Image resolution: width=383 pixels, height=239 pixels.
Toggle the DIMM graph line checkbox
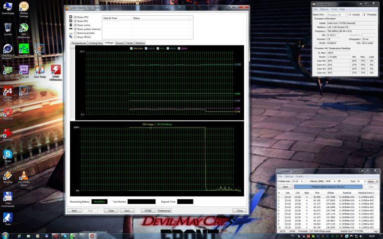pos(179,49)
